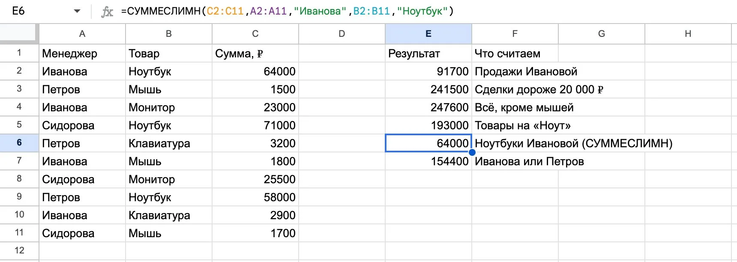Image resolution: width=737 pixels, height=262 pixels.
Task: Select column E header
Action: pos(428,34)
